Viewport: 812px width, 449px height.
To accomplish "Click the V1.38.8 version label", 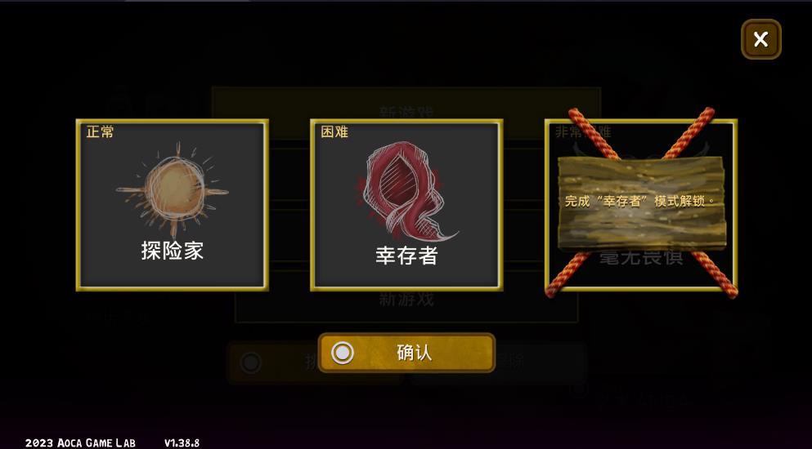I will (x=182, y=443).
